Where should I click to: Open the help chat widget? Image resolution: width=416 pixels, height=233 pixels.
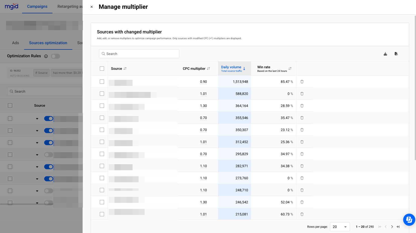point(409,220)
